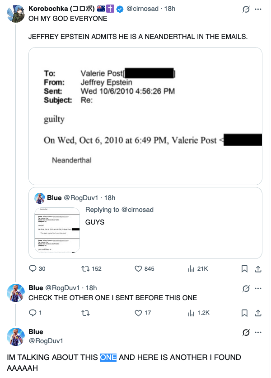Open the Epstein email screenshot image
This screenshot has height=378, width=271.
[145, 115]
